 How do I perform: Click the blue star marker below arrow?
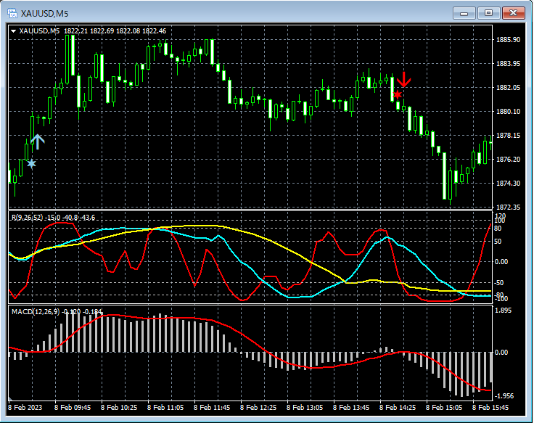tap(31, 163)
